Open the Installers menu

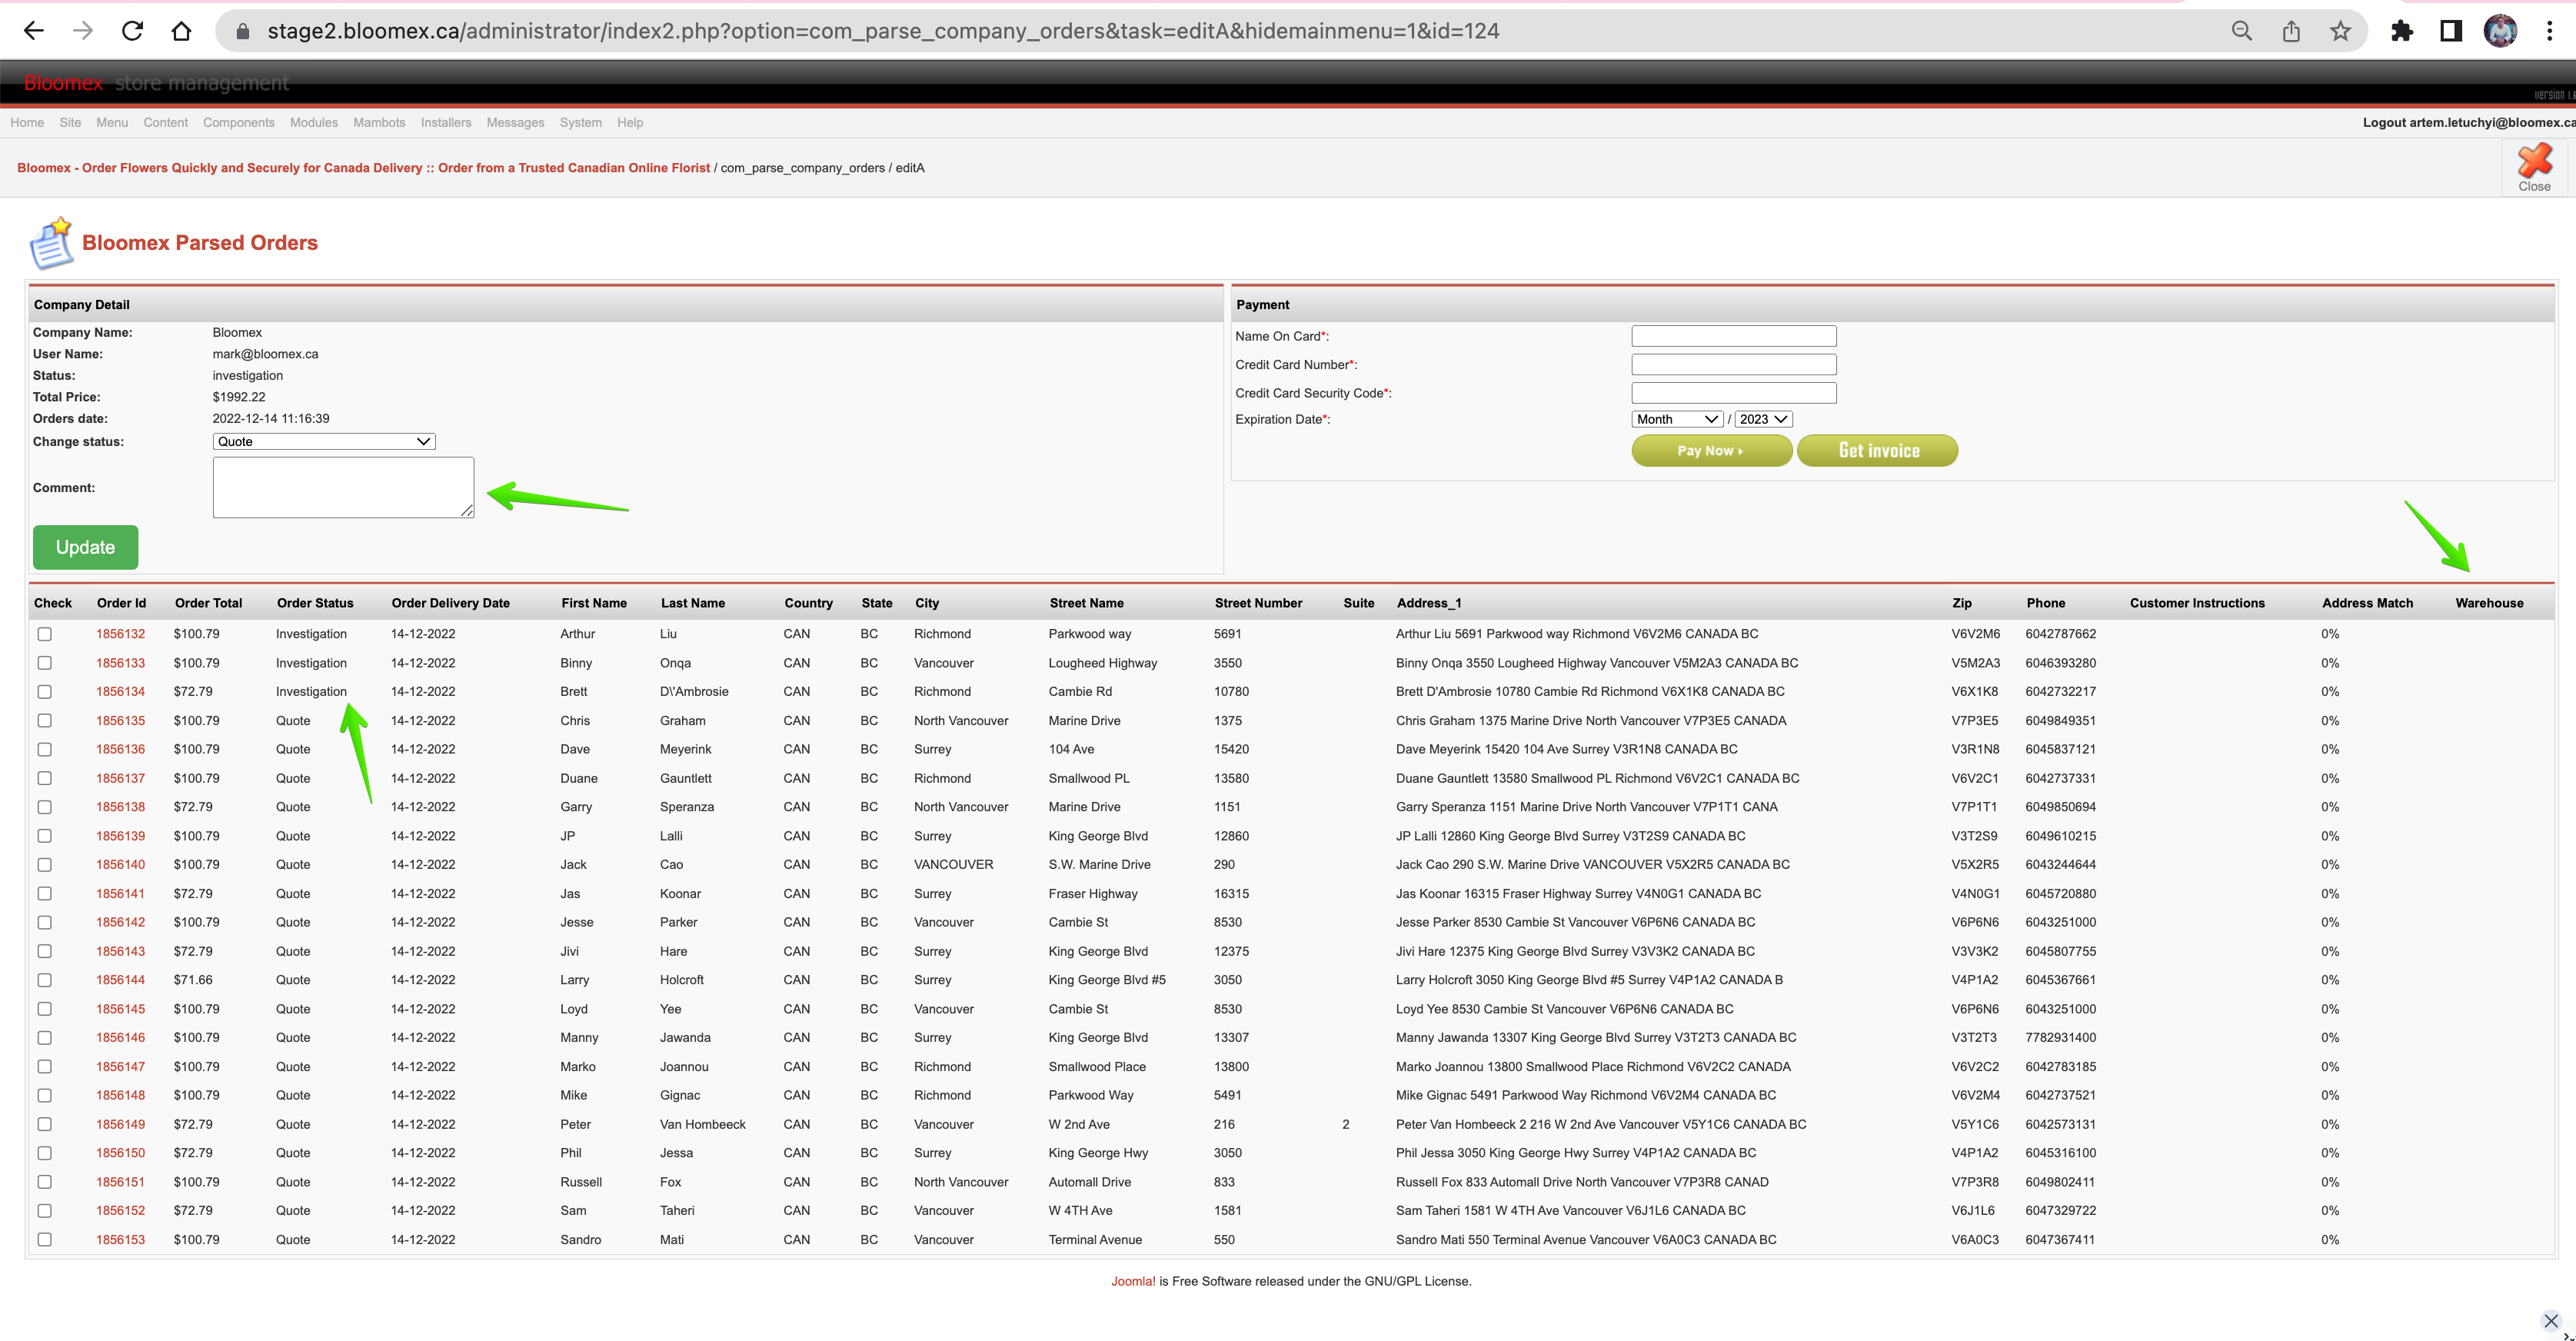tap(446, 122)
